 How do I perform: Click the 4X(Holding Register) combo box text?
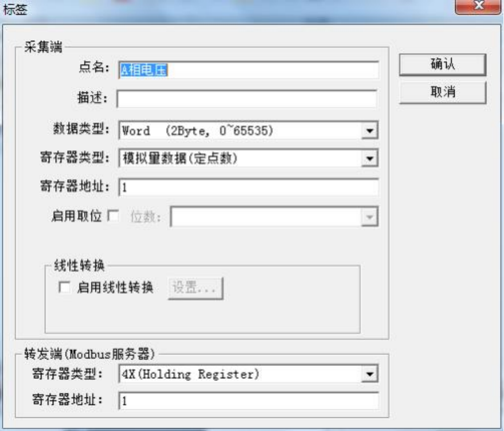click(190, 374)
